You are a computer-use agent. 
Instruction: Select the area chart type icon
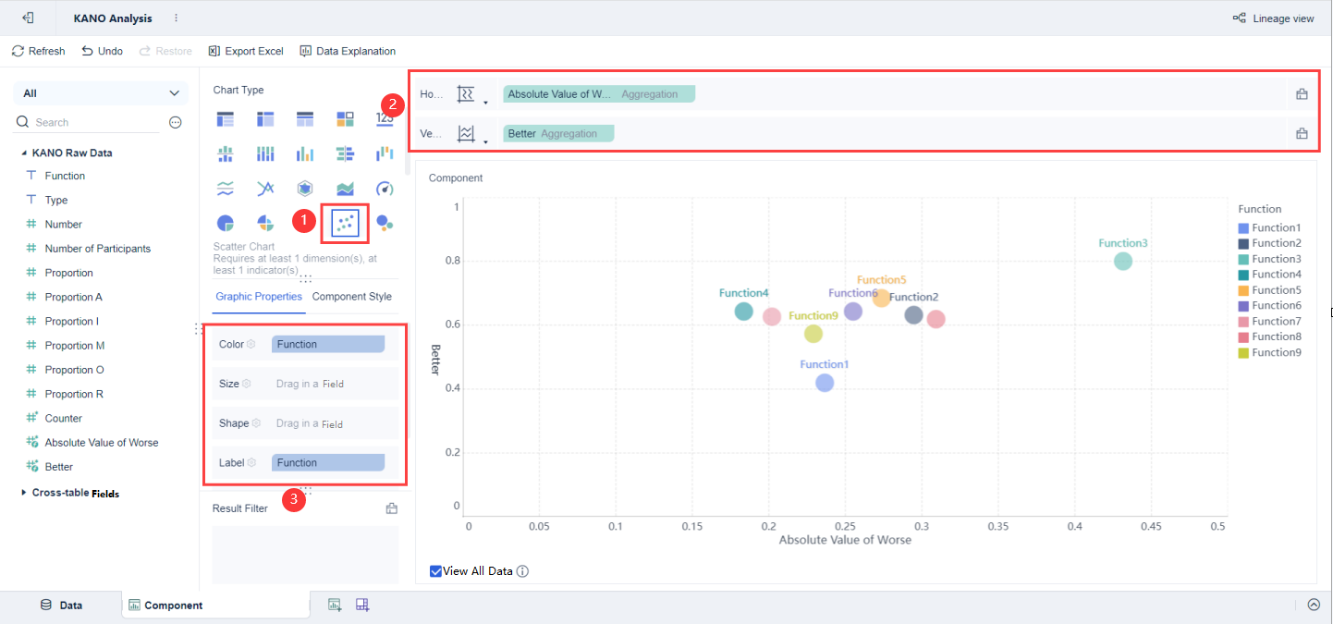click(346, 189)
